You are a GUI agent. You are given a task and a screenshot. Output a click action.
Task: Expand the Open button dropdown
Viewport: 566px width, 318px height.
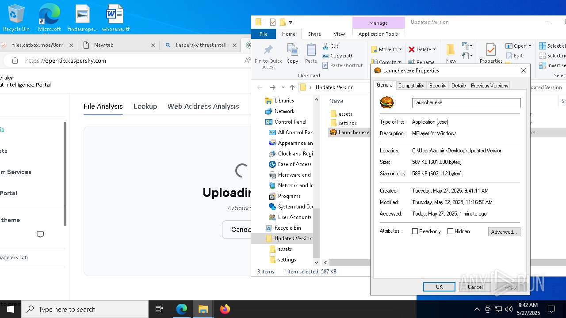point(530,46)
